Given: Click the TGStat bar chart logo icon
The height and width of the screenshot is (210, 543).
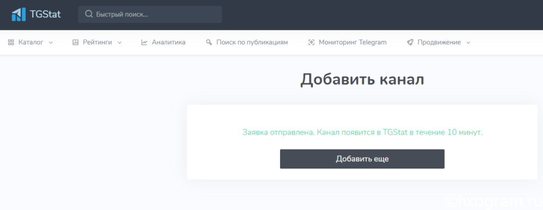Looking at the screenshot, I should point(19,14).
